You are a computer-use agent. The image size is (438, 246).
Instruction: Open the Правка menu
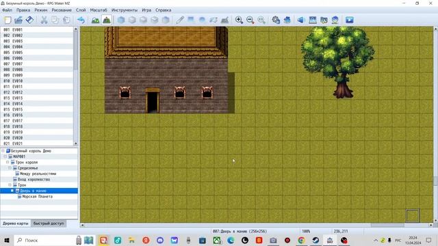[x=23, y=10]
